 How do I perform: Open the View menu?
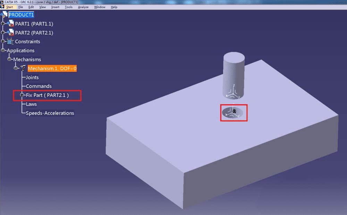click(42, 7)
